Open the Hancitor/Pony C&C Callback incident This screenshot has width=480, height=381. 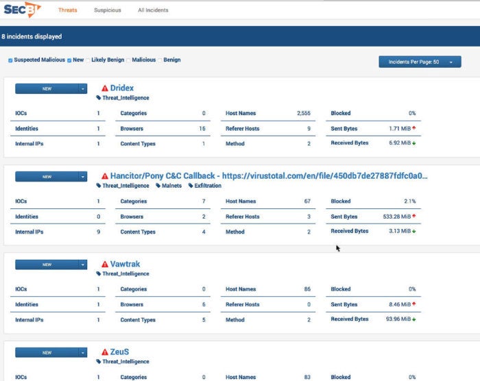tap(269, 176)
